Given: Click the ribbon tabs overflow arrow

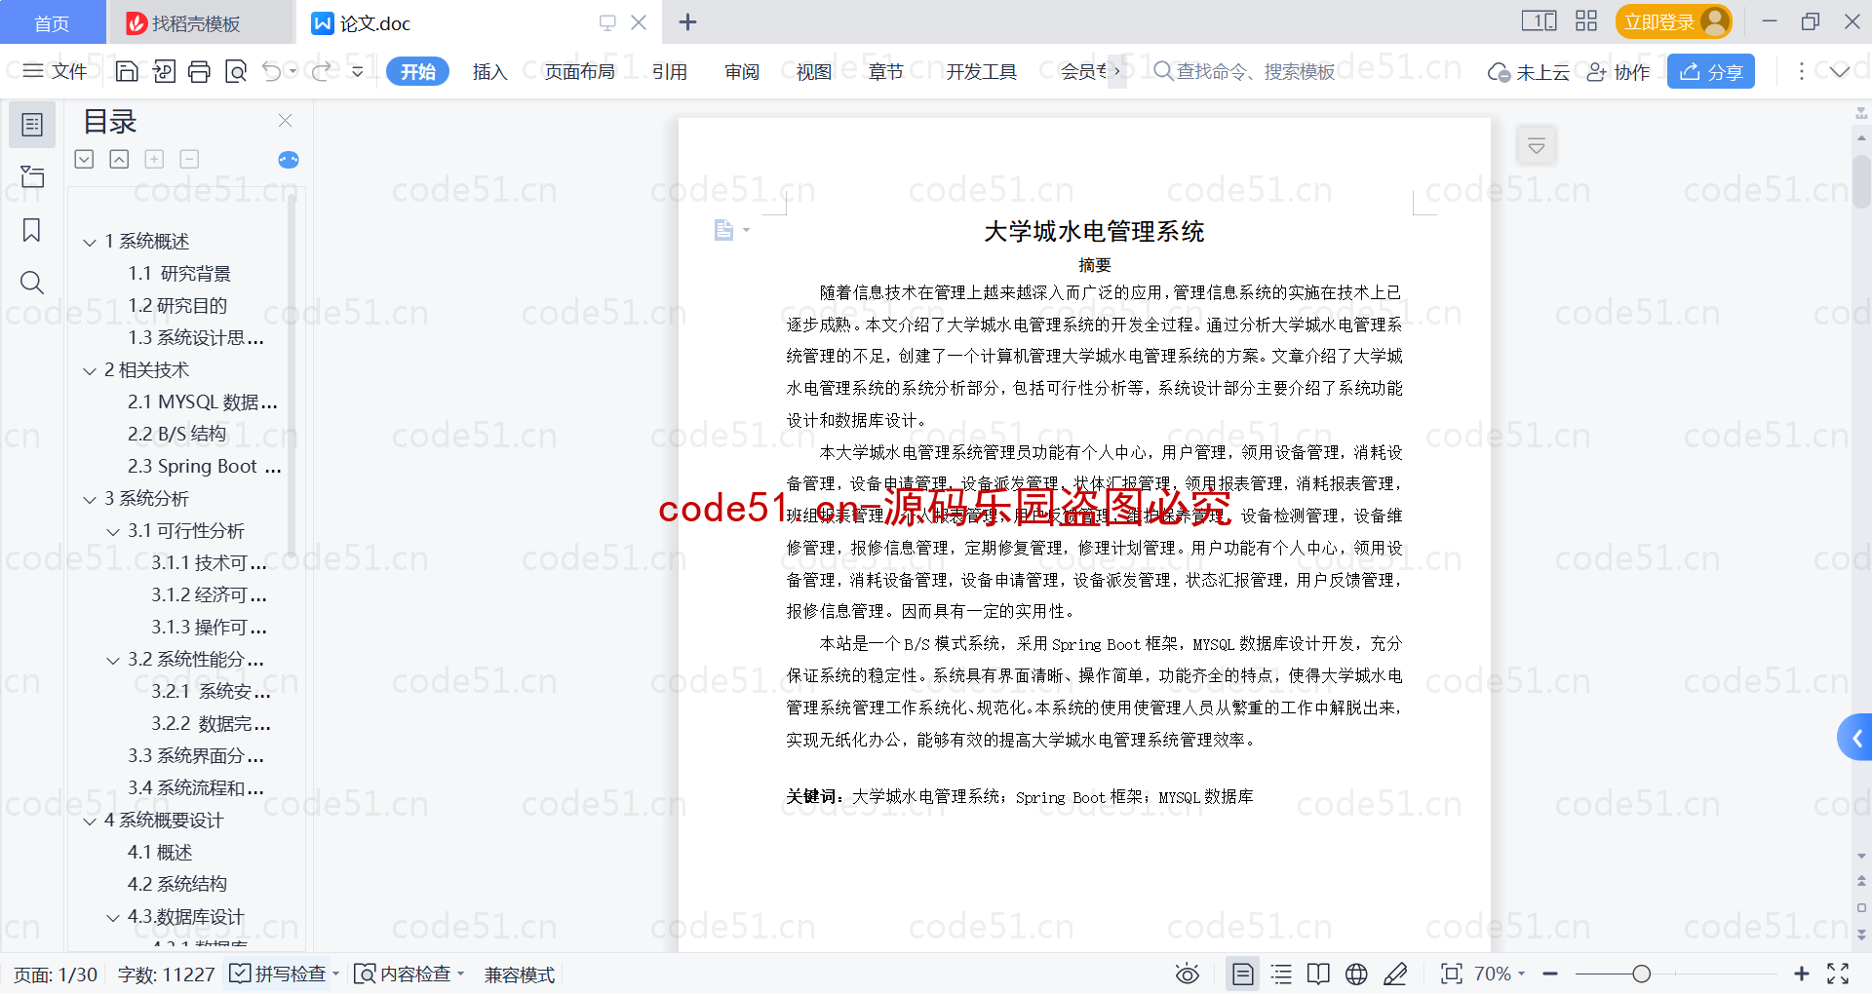Looking at the screenshot, I should coord(1117,71).
